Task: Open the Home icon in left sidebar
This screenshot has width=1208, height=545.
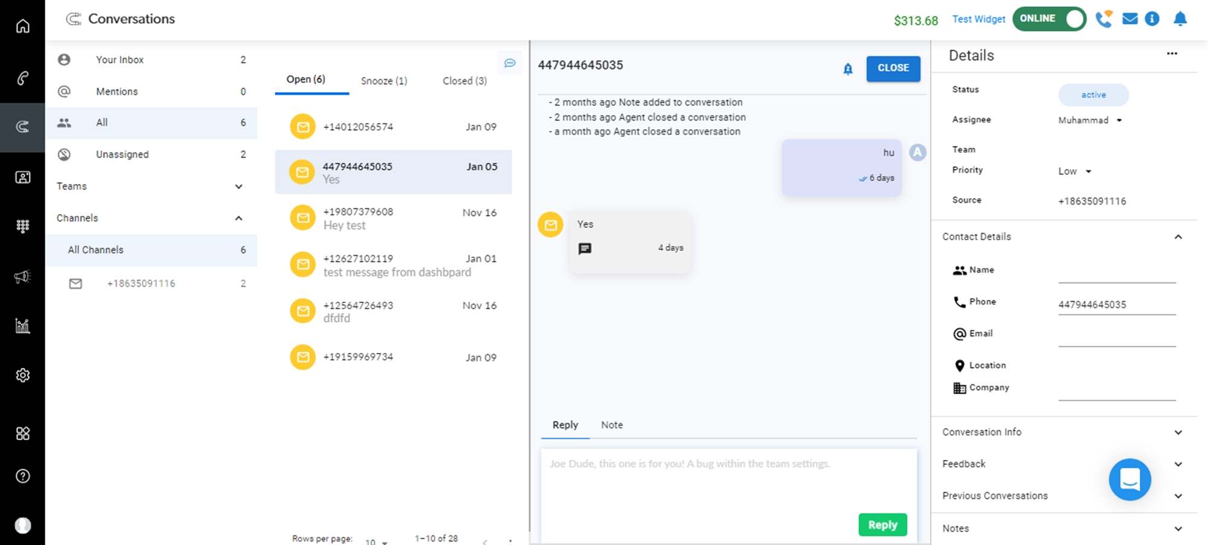Action: (22, 26)
